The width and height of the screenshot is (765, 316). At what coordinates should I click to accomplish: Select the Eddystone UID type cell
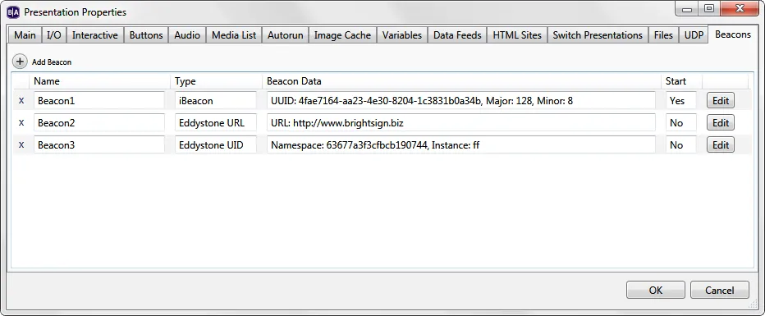(216, 144)
